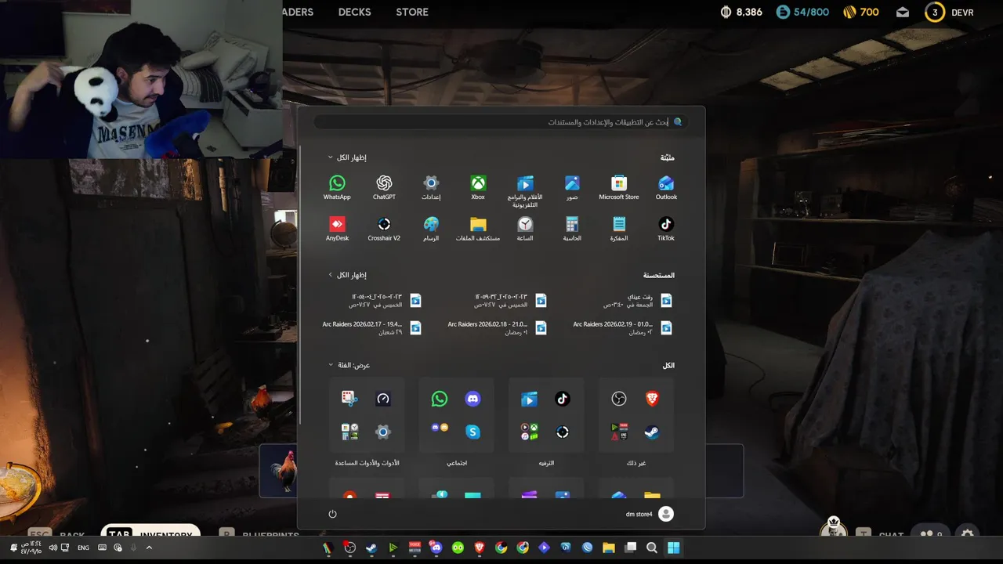
Task: Launch the pinned Crosshair V2 app
Action: (384, 228)
